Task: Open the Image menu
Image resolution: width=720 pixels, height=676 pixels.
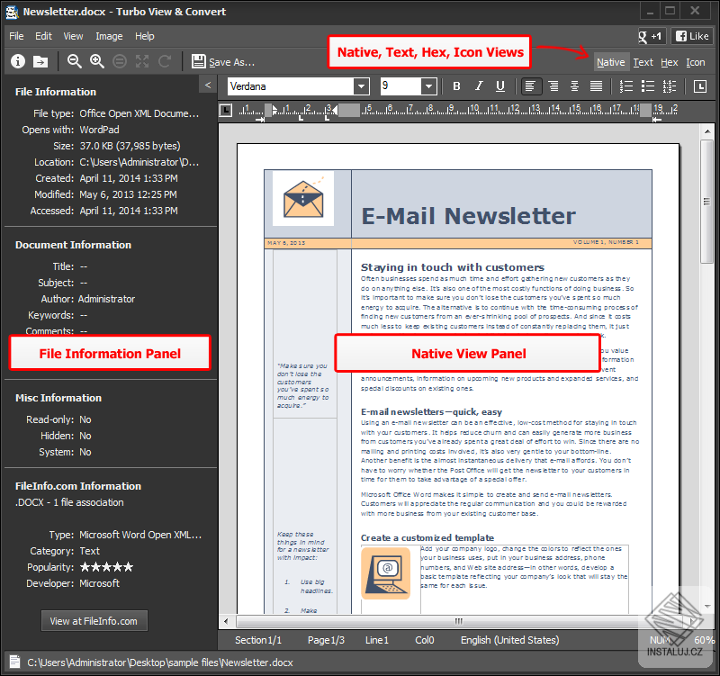Action: [109, 36]
